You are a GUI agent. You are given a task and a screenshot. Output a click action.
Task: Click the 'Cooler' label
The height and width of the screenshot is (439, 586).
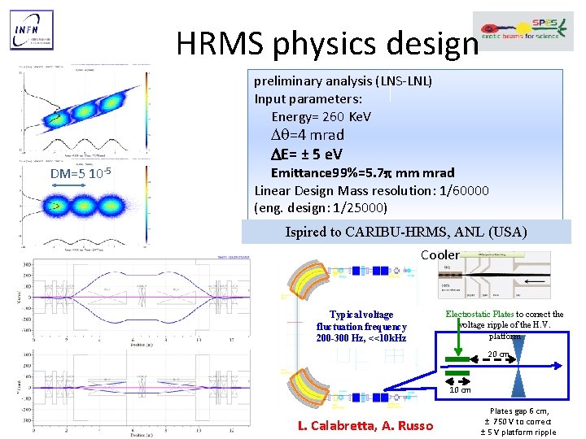(x=439, y=255)
